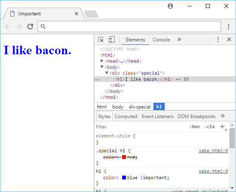Click the struck-through color: red declaration
236x192 pixels.
click(120, 157)
